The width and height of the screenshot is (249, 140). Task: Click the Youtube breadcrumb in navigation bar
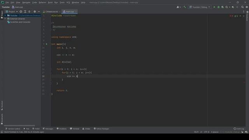(x=6, y=7)
